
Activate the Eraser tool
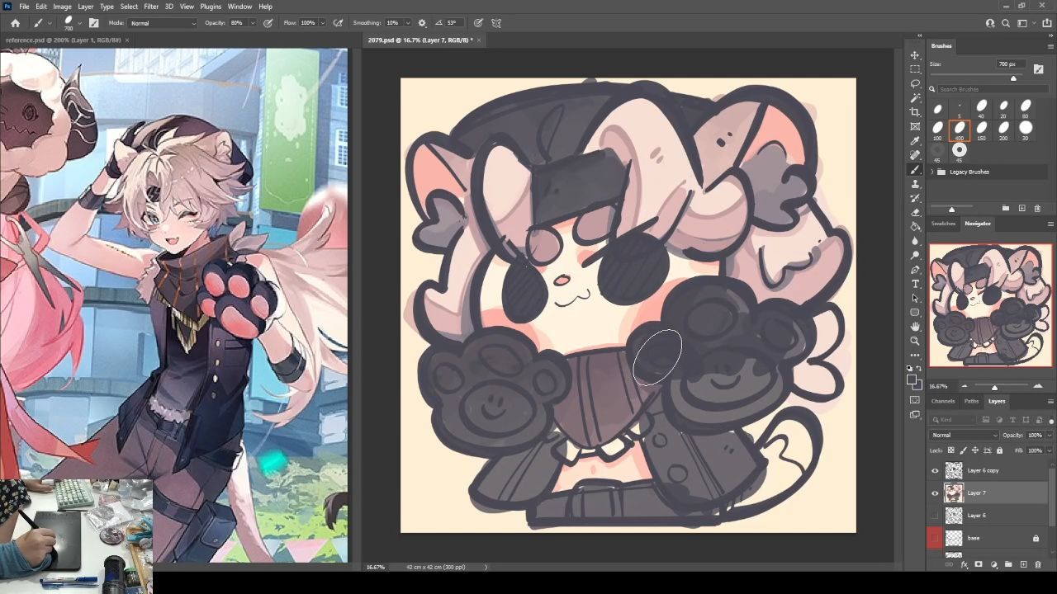[915, 212]
